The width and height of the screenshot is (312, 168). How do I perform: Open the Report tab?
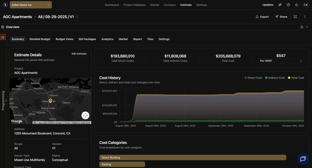(x=137, y=39)
